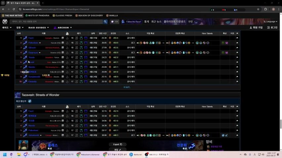The width and height of the screenshot is (282, 158).
Task: Click the Tazavesh: Streets of Wonder dungeon icon
Action: tap(18, 95)
